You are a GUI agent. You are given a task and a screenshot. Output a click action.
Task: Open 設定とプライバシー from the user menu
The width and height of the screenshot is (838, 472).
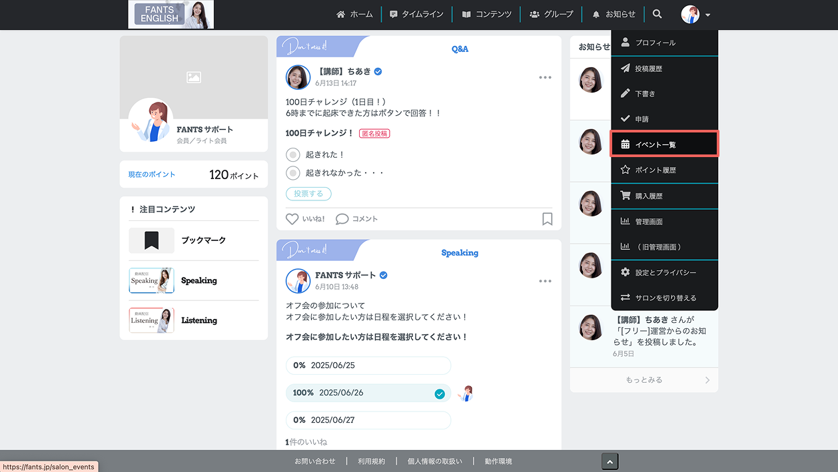tap(665, 272)
